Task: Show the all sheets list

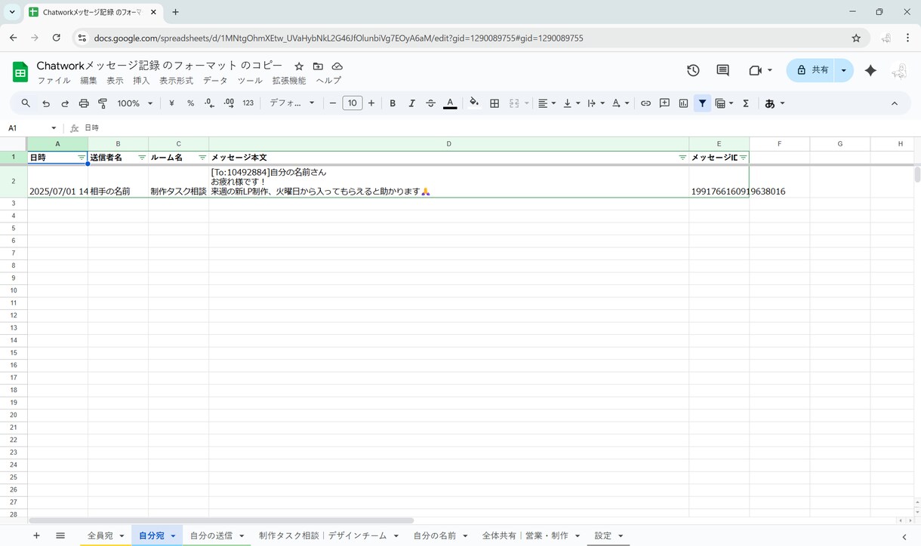Action: click(60, 535)
